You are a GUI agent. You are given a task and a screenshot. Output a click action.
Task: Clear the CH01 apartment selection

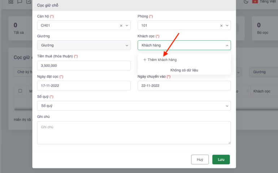[121, 26]
